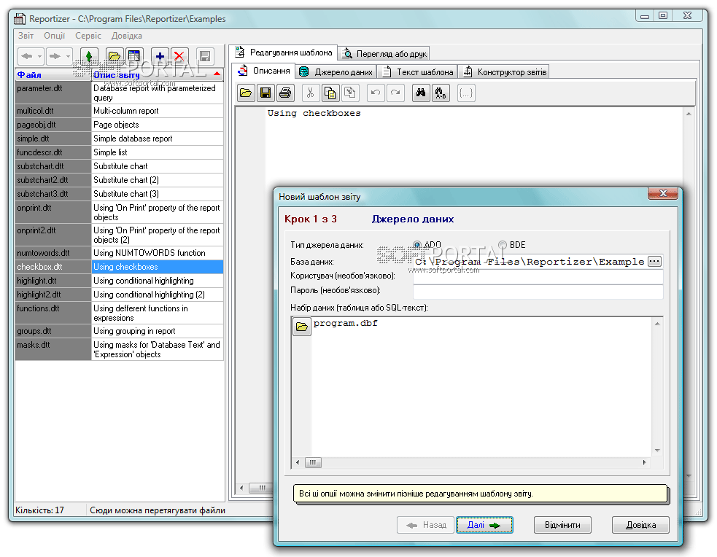Click the disabled Назад button
717x557 pixels.
pos(425,525)
